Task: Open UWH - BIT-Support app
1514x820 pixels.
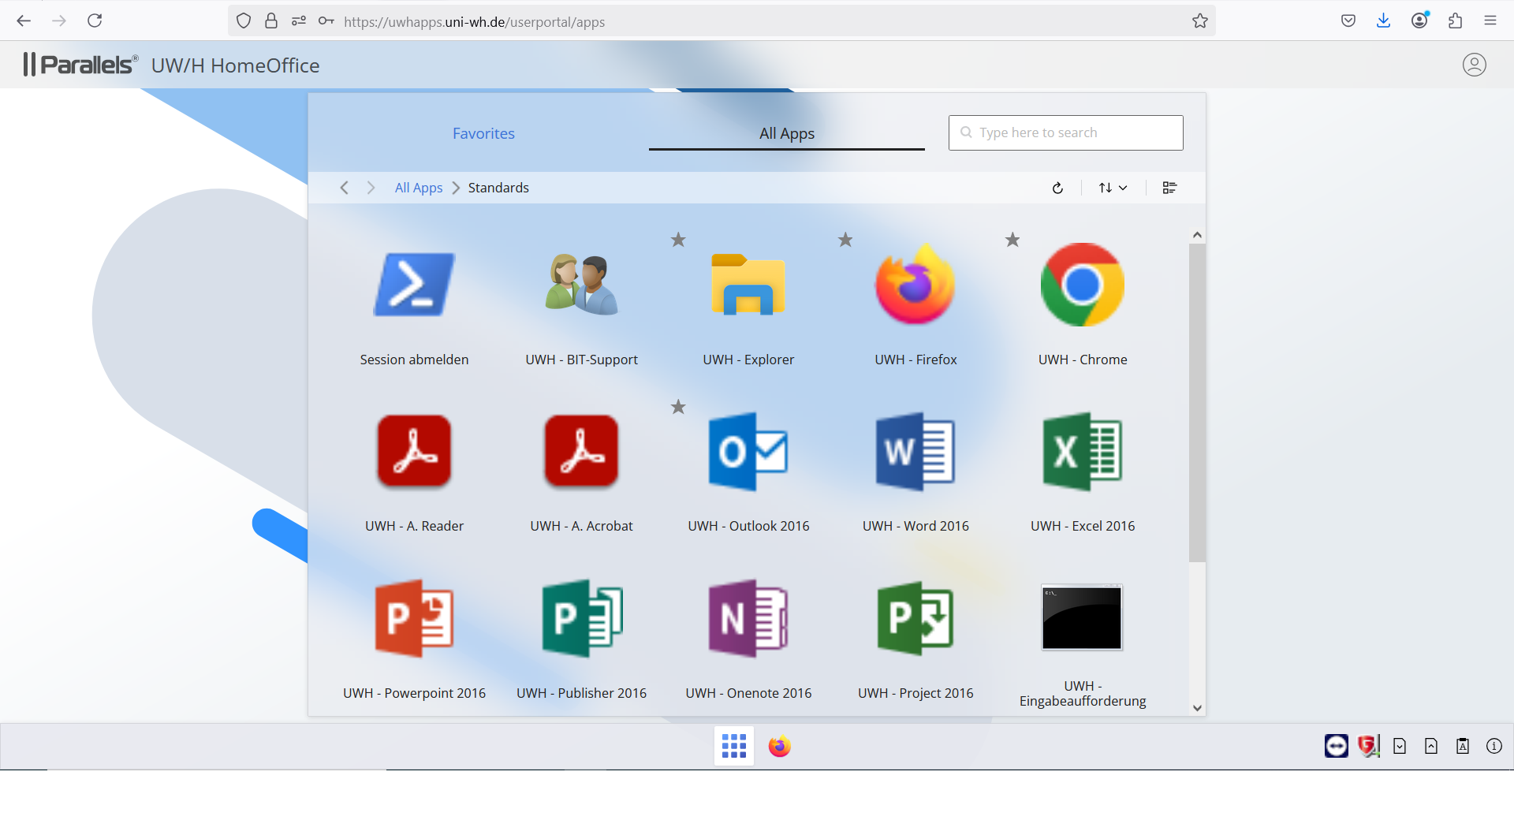Action: coord(581,285)
